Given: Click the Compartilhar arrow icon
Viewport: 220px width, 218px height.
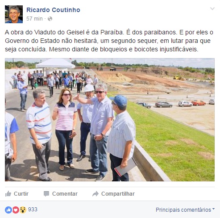Looking at the screenshot, I should (x=95, y=194).
